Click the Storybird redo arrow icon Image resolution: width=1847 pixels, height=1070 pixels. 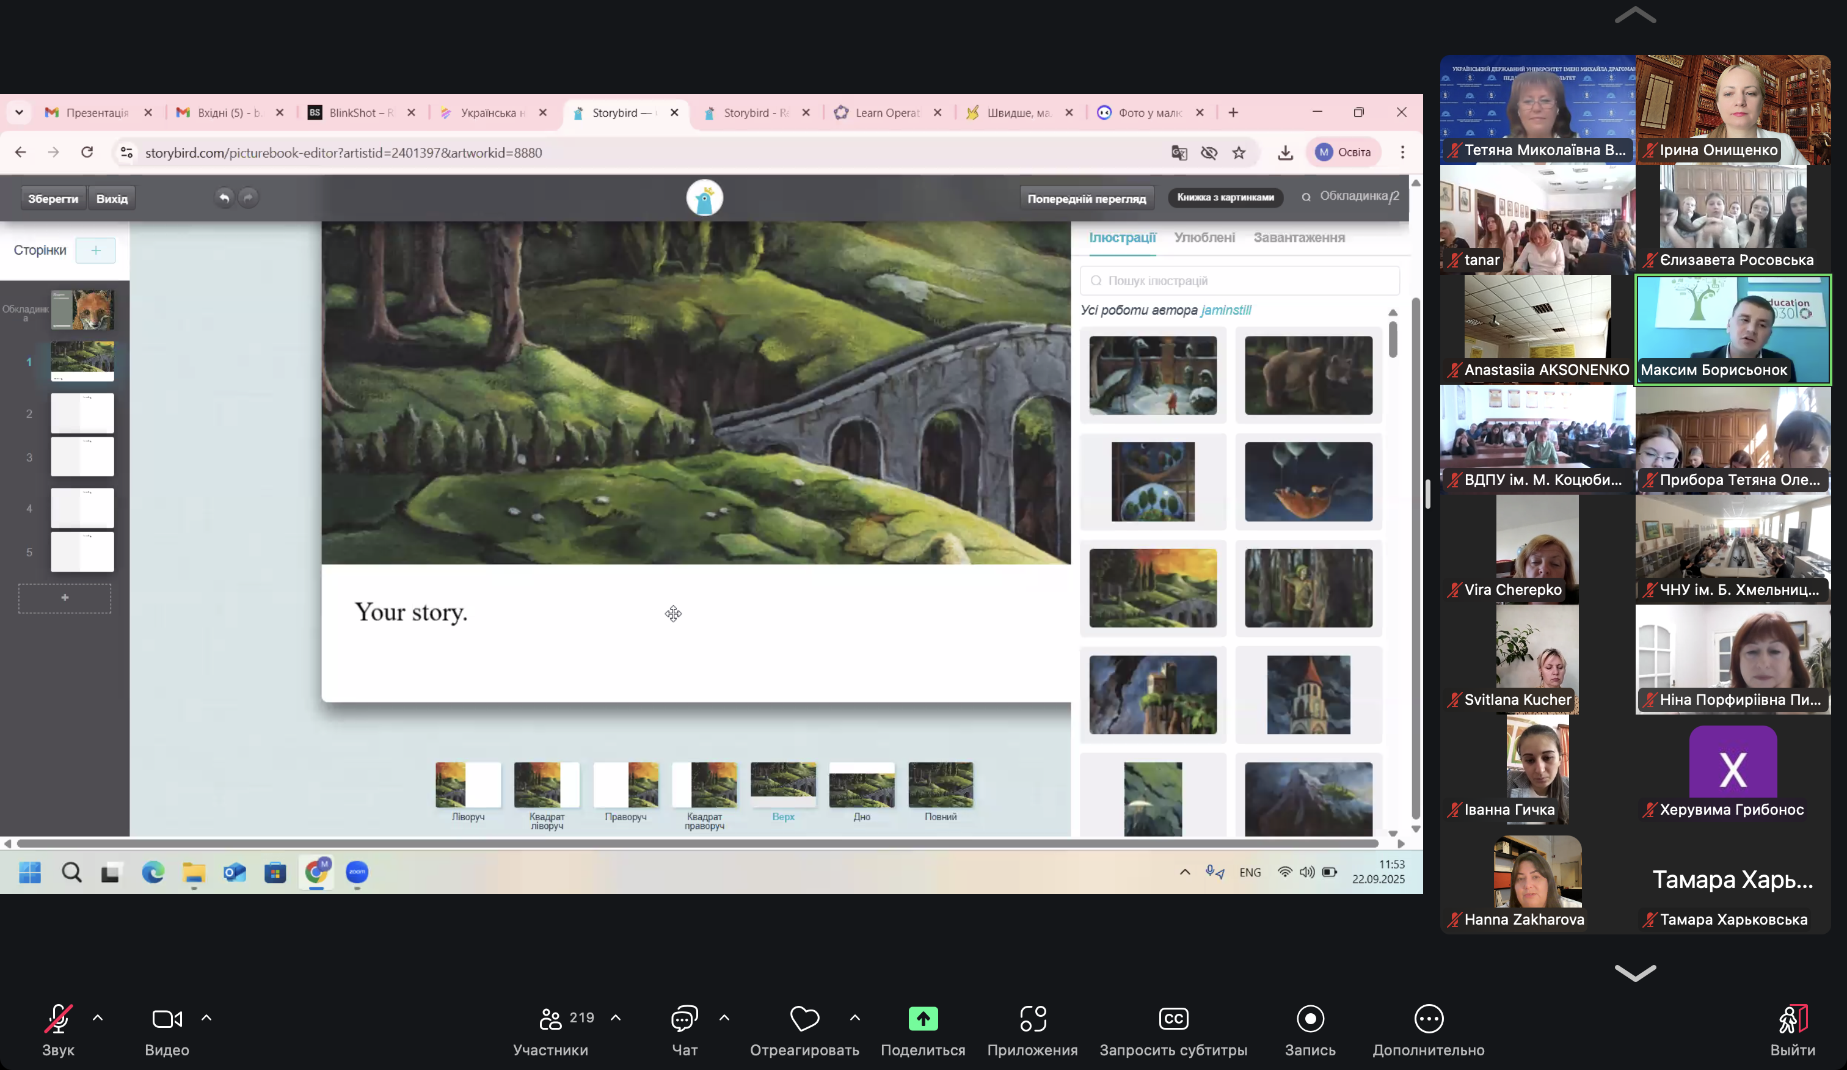pos(249,198)
